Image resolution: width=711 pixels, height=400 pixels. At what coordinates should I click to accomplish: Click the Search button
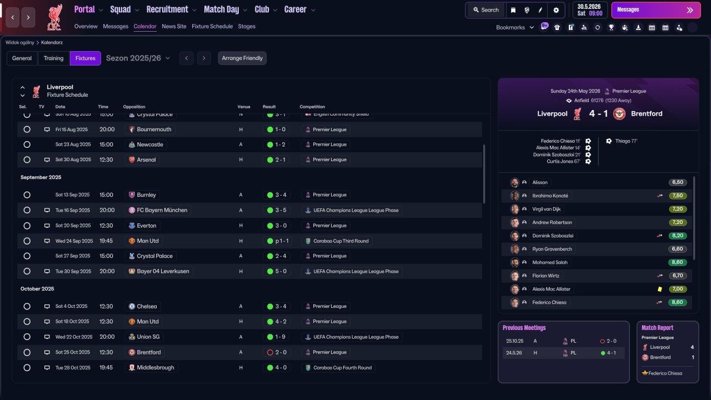[x=485, y=10]
